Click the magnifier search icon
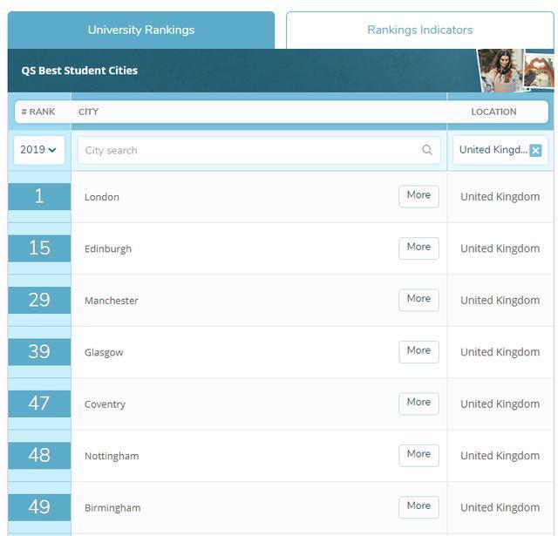 pos(427,150)
